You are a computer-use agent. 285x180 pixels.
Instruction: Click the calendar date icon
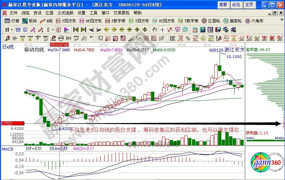(x=195, y=29)
